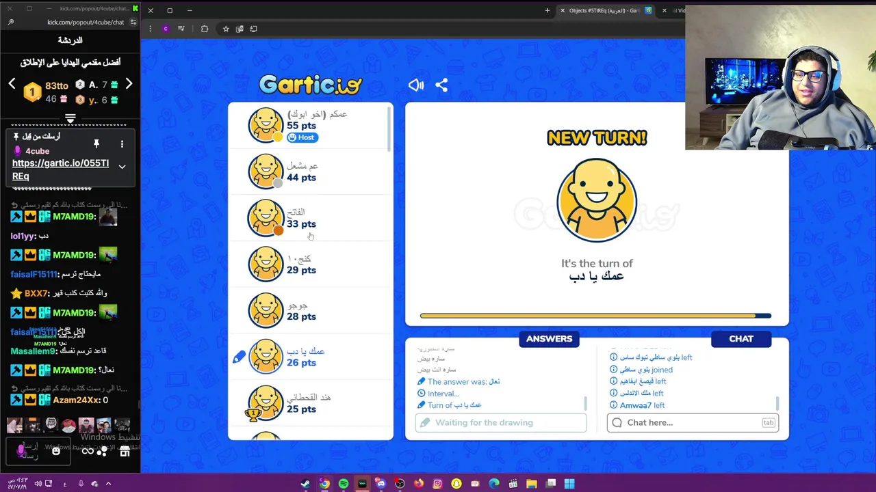The height and width of the screenshot is (492, 876).
Task: Open the gartic.io/055TIREq pinned link
Action: coord(60,169)
